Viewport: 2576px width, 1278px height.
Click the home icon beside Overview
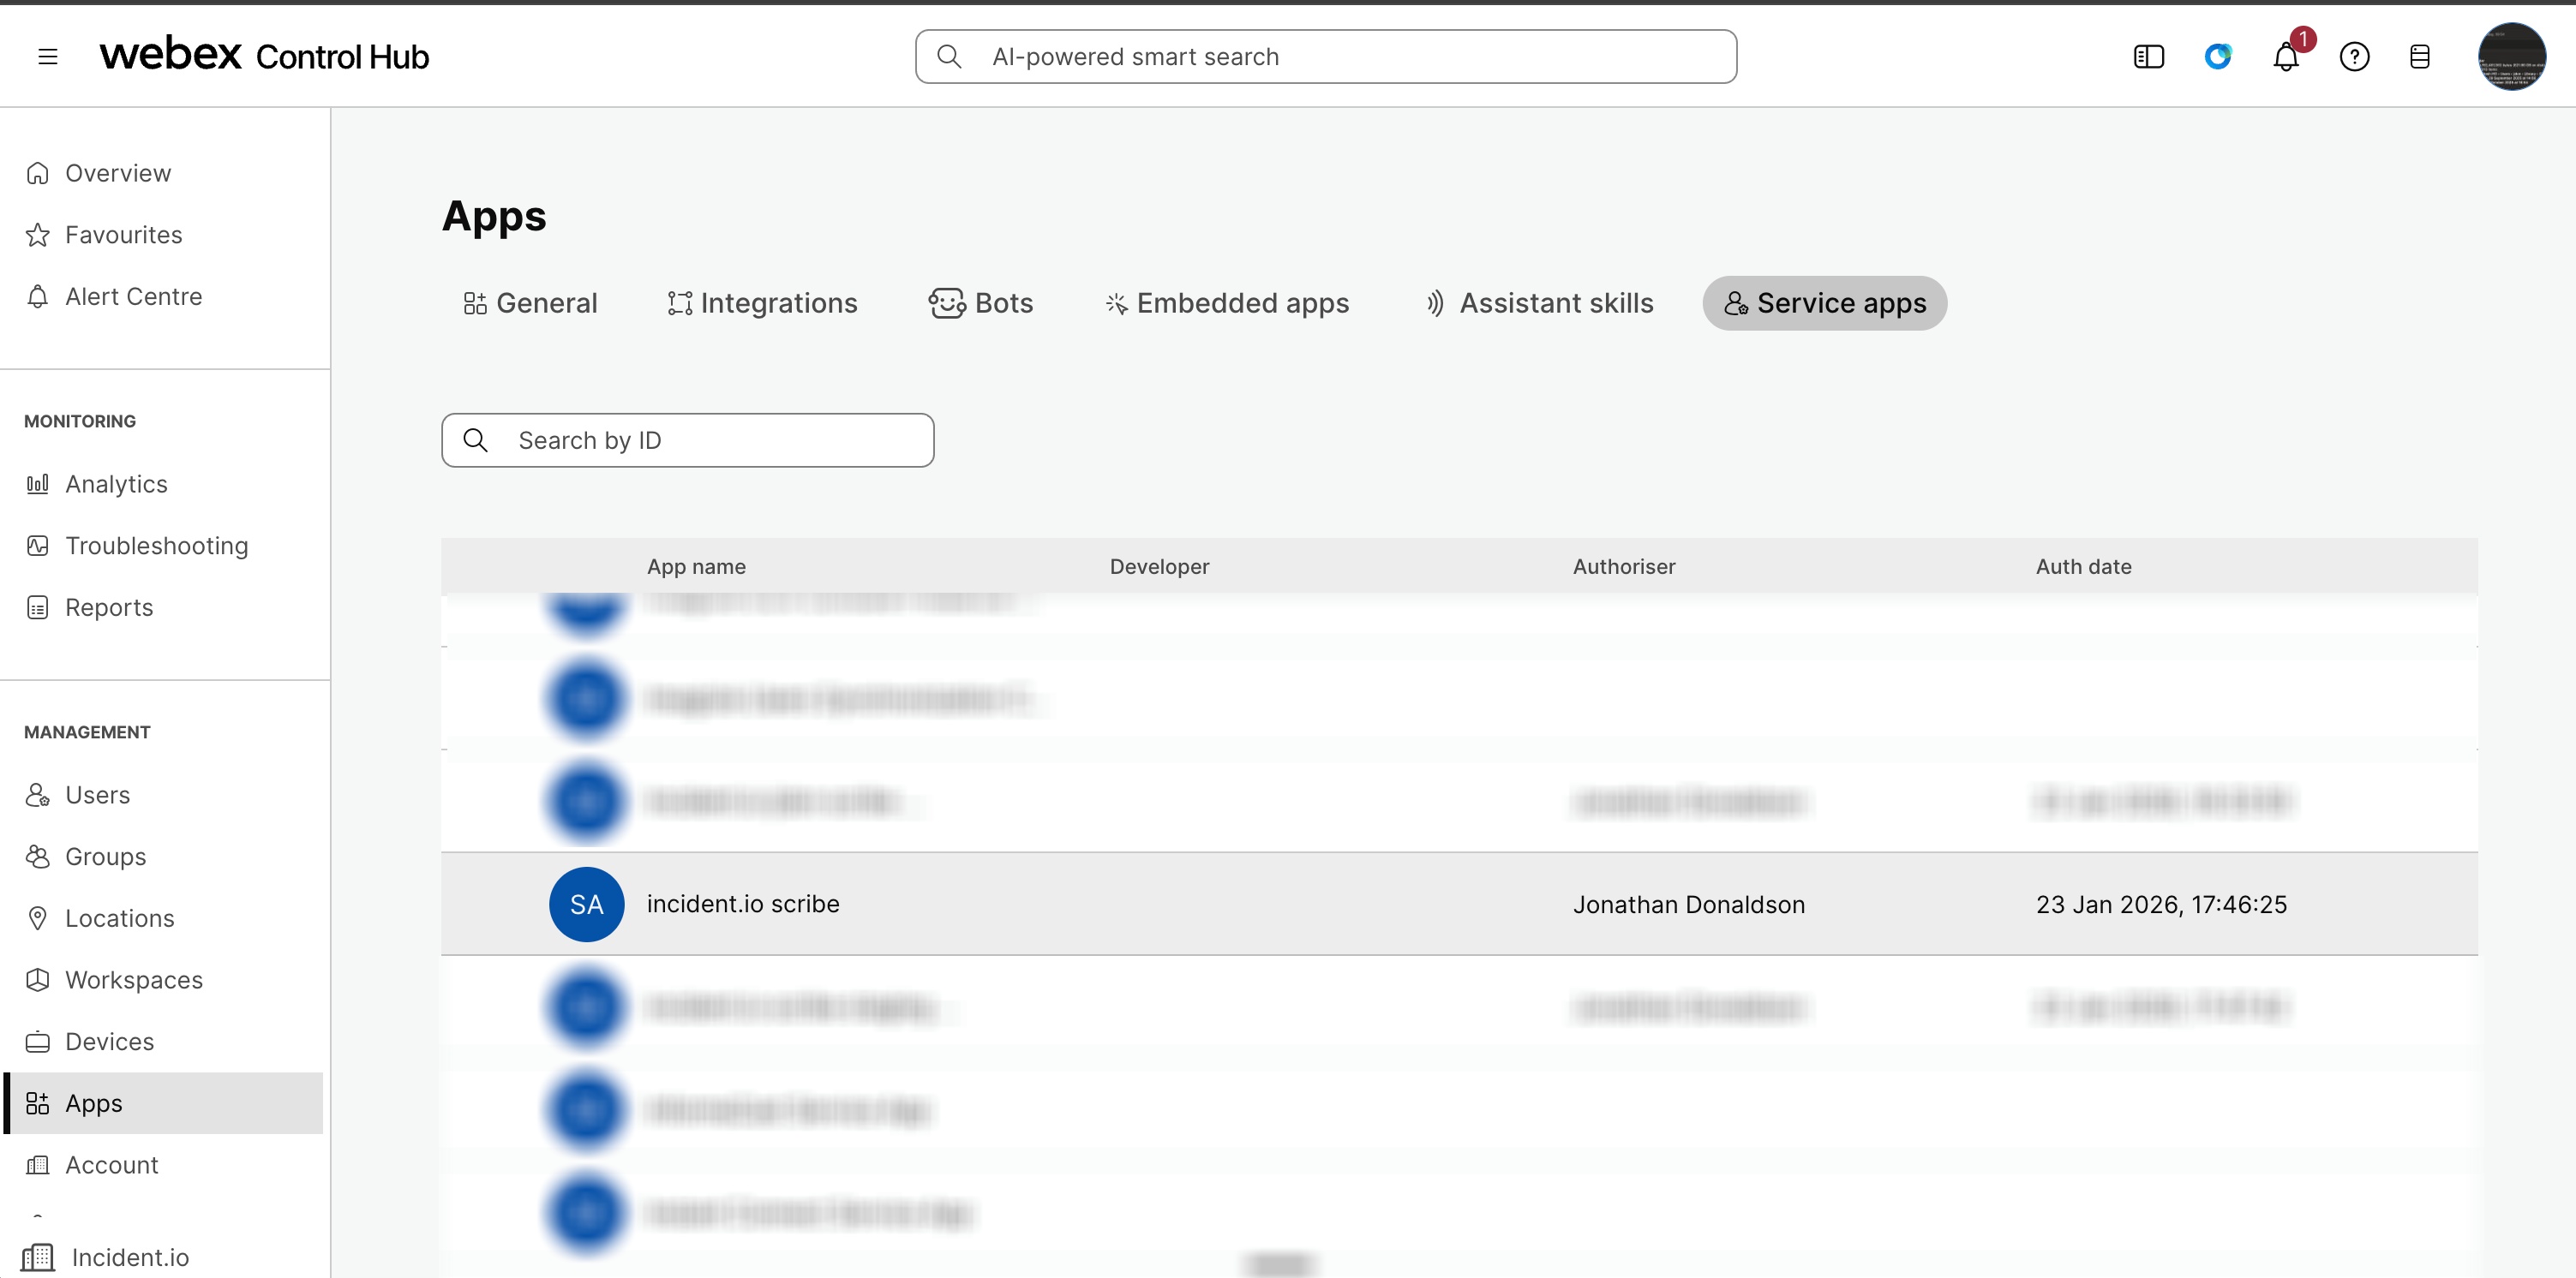click(37, 173)
